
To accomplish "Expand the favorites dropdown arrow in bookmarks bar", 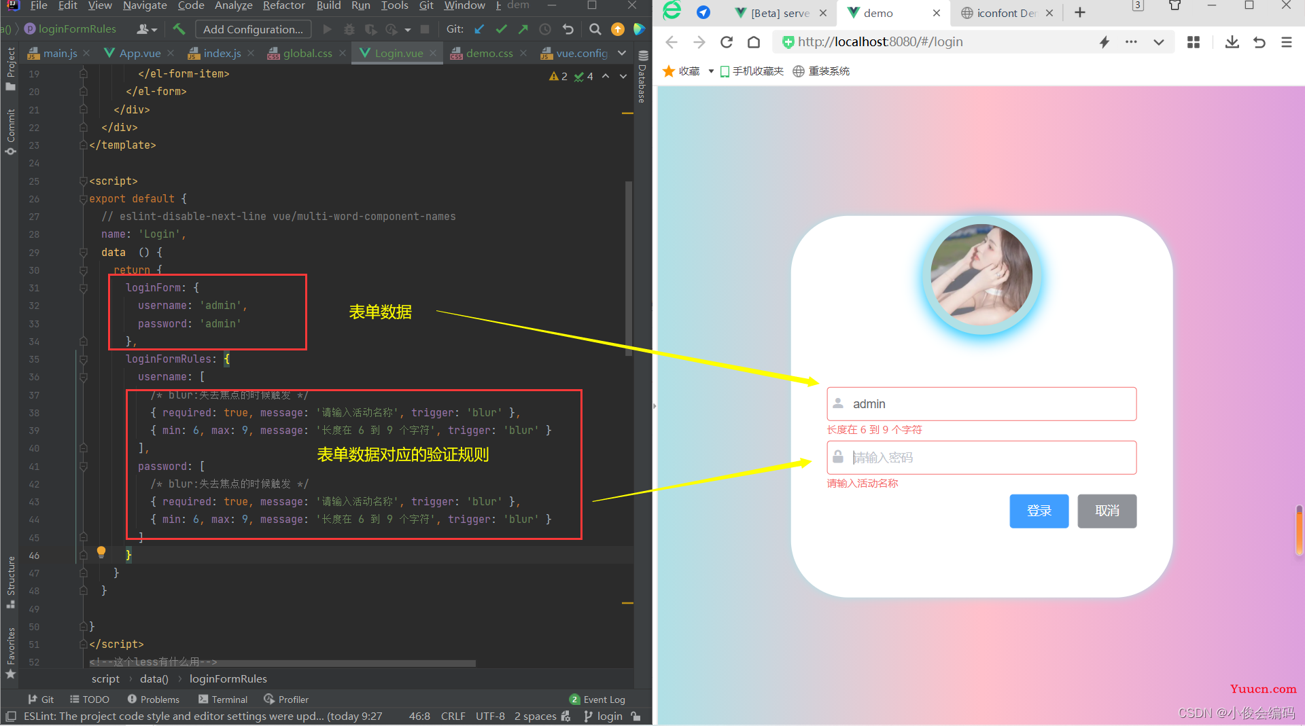I will tap(711, 71).
